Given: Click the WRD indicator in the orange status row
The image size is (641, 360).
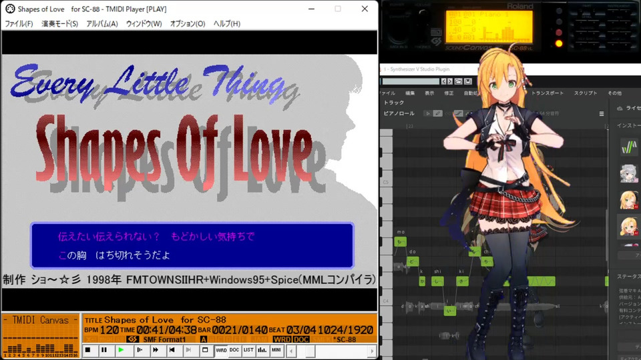Looking at the screenshot, I should (x=282, y=339).
